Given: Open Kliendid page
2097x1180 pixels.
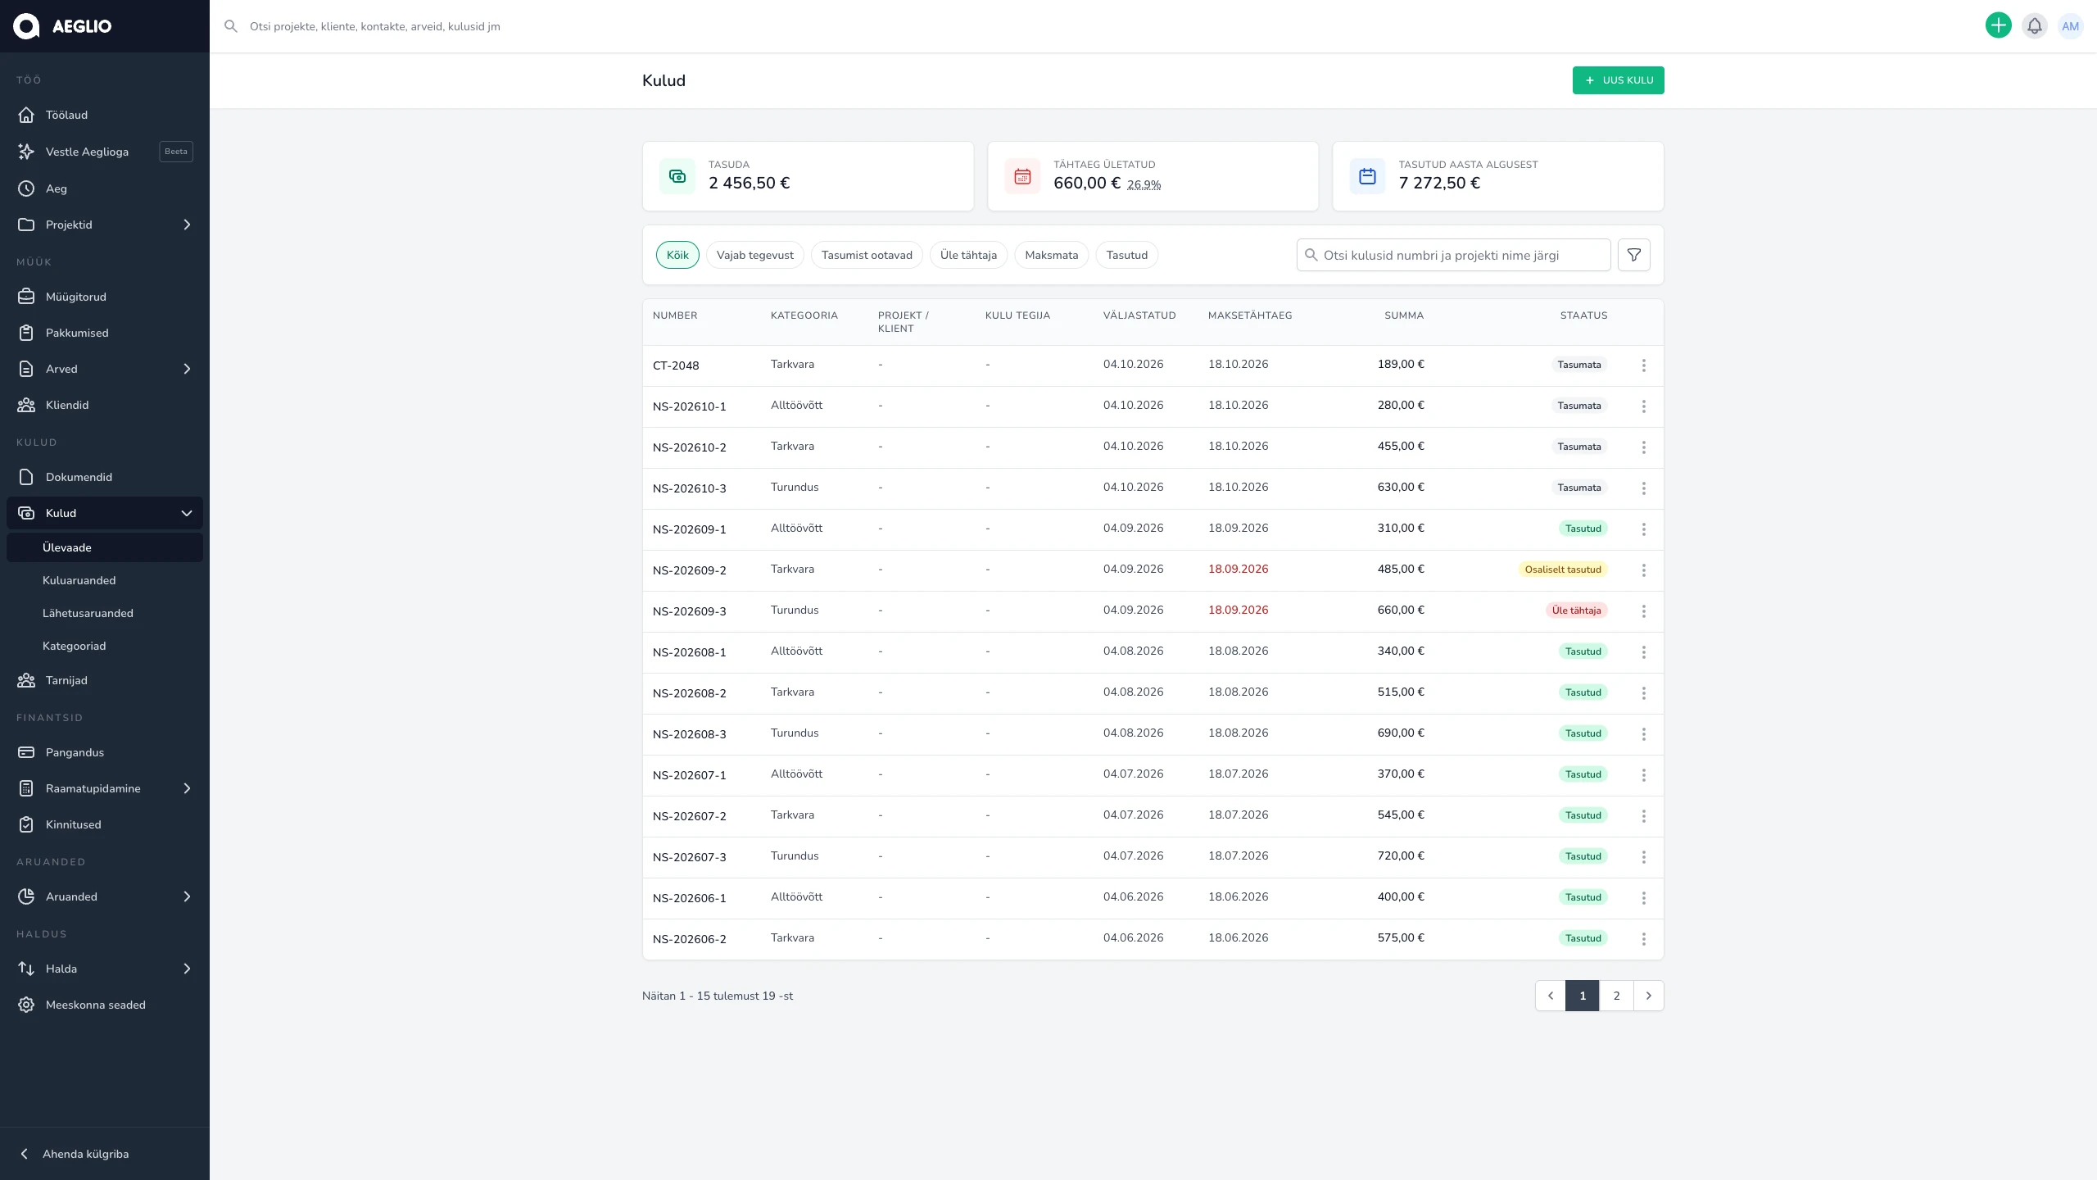Looking at the screenshot, I should click(x=105, y=405).
